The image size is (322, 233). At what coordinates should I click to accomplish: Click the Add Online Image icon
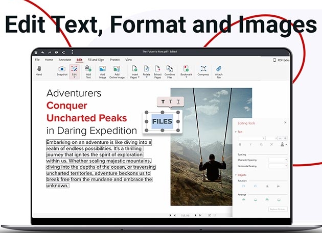pos(117,69)
